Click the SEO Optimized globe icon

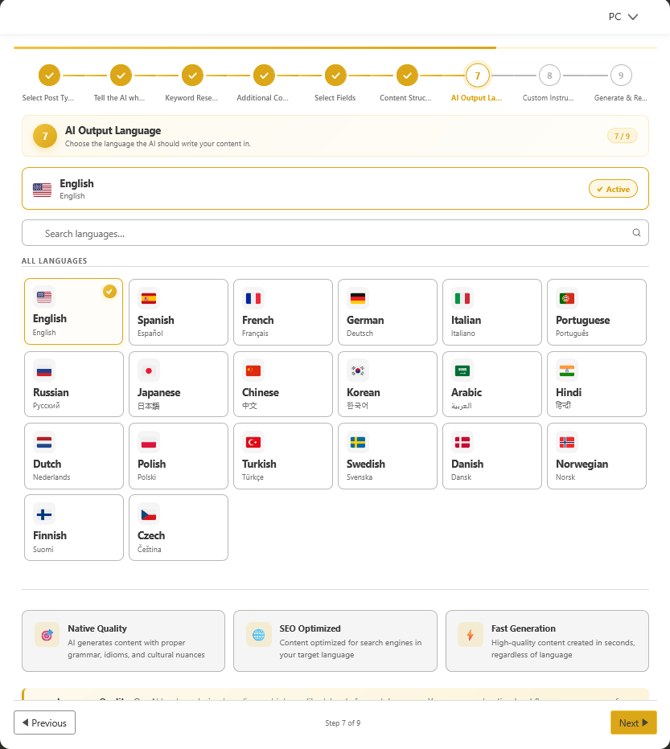coord(258,634)
